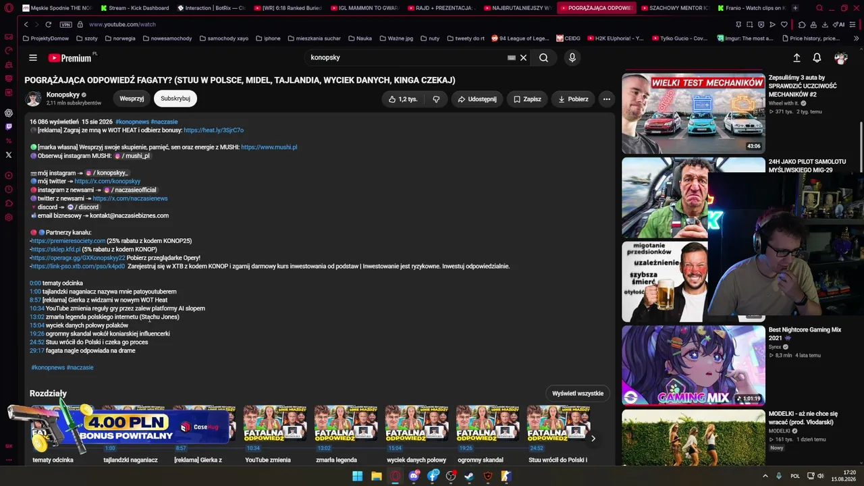Share the video via Udostępnij

tap(477, 99)
